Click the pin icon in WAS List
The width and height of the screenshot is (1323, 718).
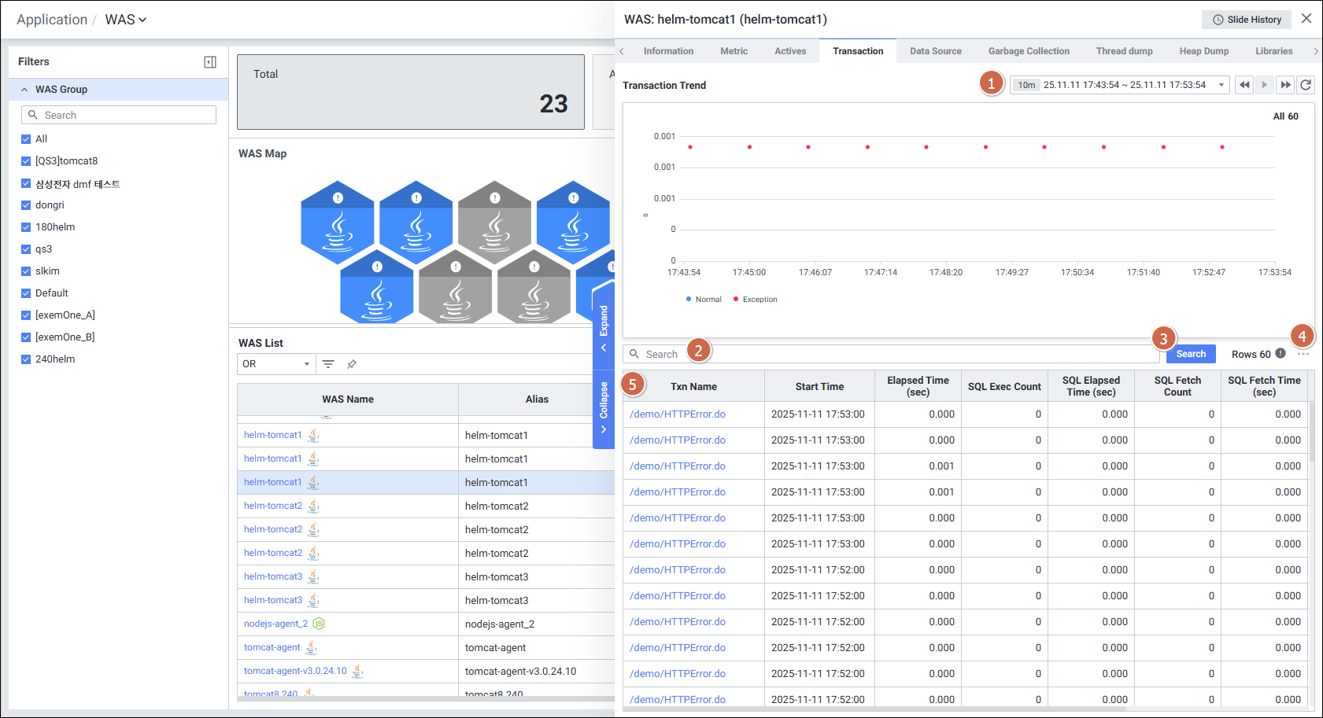[352, 364]
